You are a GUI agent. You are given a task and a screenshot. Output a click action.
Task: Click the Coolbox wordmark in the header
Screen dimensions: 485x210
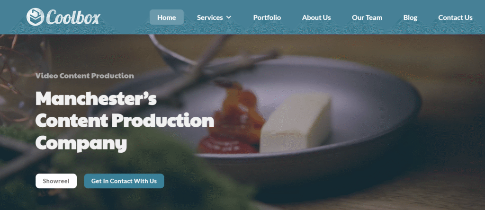coord(73,17)
